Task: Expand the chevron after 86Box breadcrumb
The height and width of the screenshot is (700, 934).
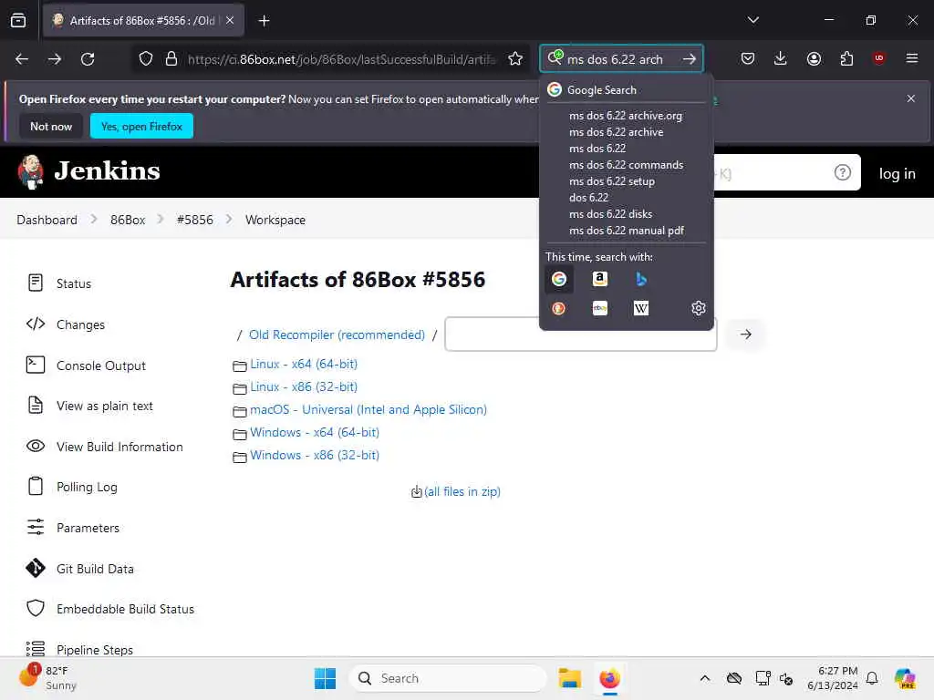Action: coord(161,220)
